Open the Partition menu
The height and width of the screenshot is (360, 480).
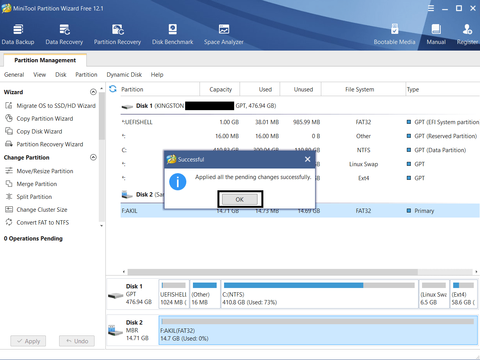[86, 75]
